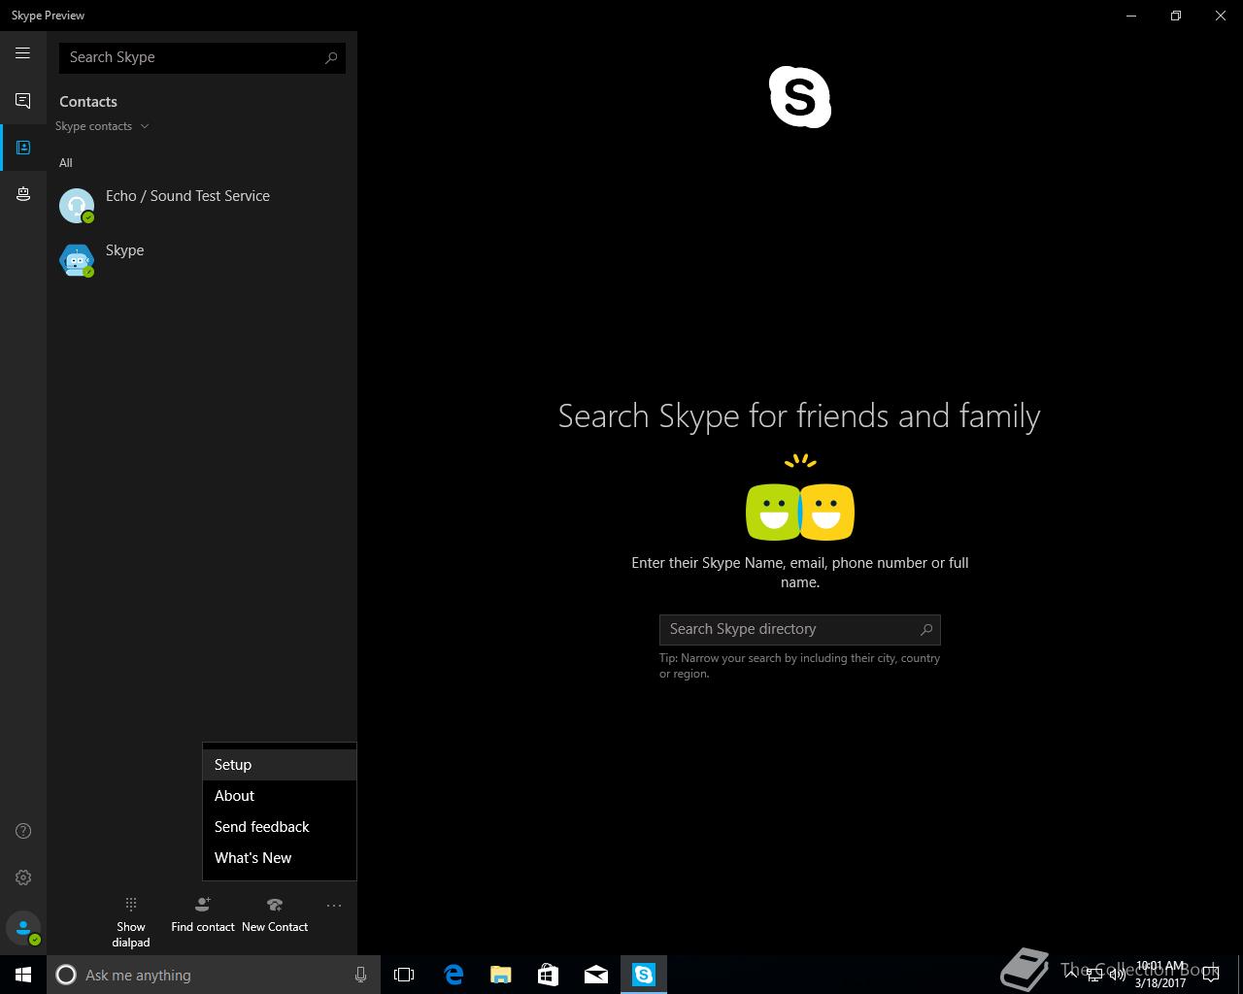Open your profile avatar at bottom
Viewport: 1243px width, 994px height.
[23, 928]
